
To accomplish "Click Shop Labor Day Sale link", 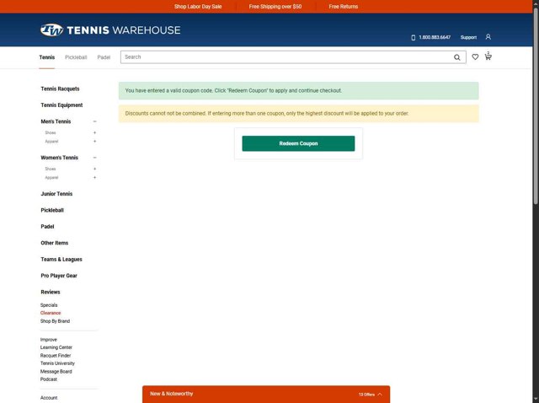I will click(x=198, y=7).
